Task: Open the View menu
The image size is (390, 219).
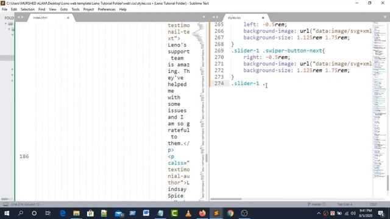Action: tap(52, 10)
